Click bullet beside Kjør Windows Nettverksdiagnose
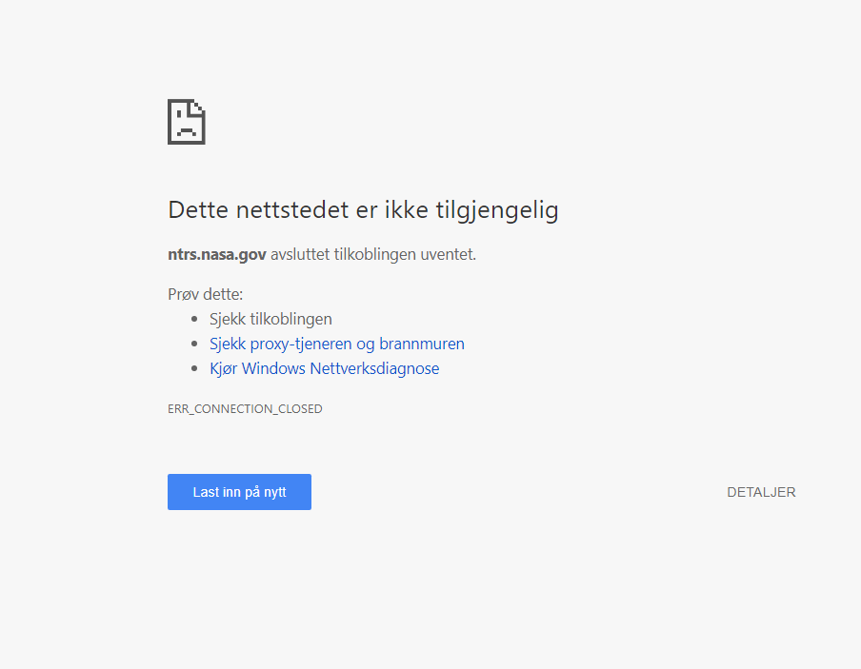 pos(194,369)
